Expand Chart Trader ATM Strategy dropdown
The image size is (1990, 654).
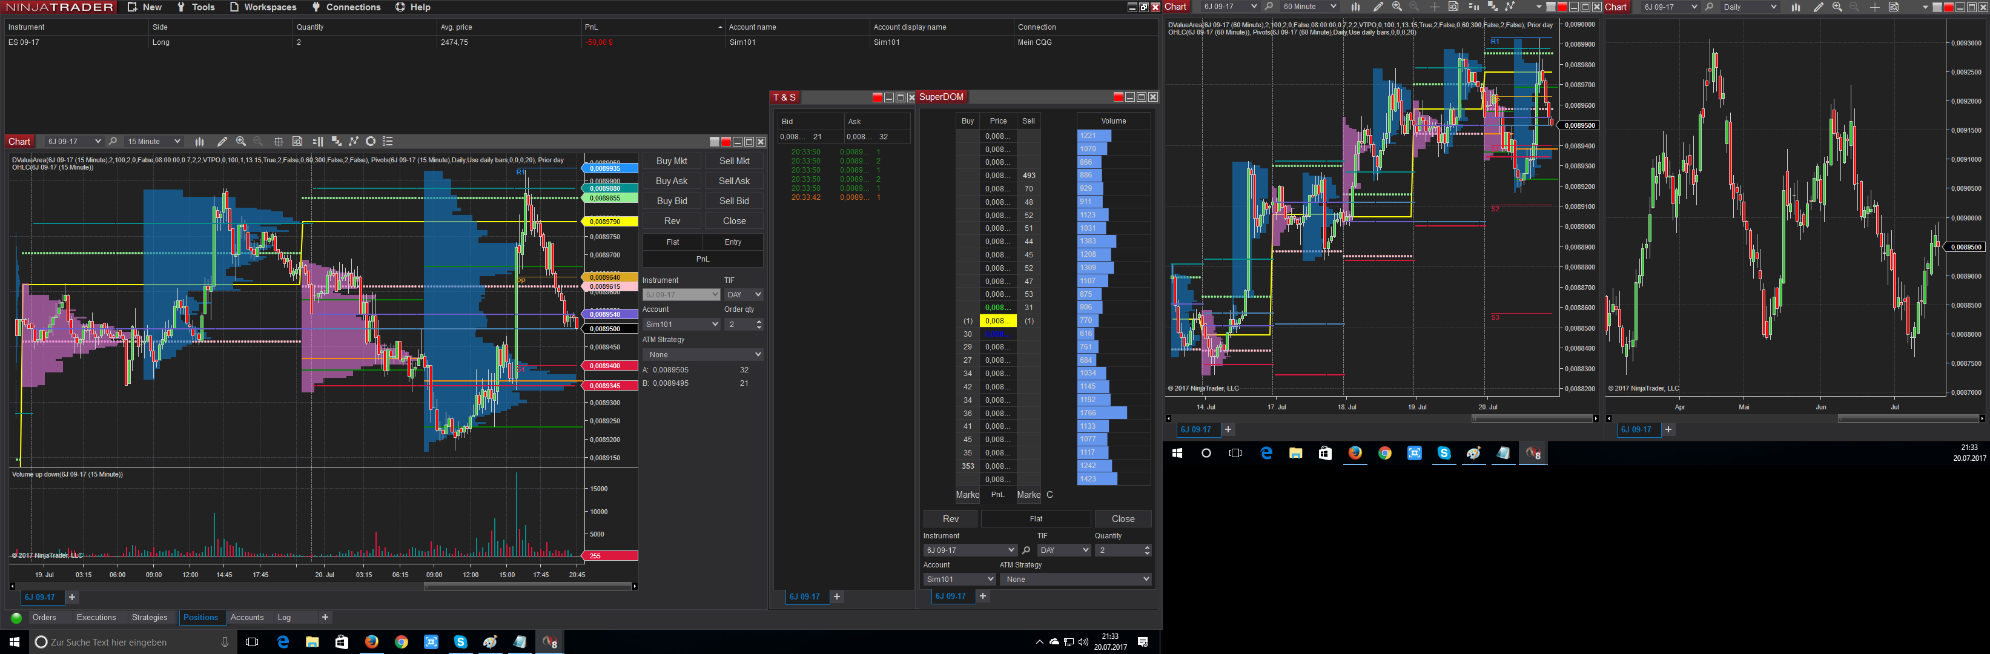tap(703, 354)
